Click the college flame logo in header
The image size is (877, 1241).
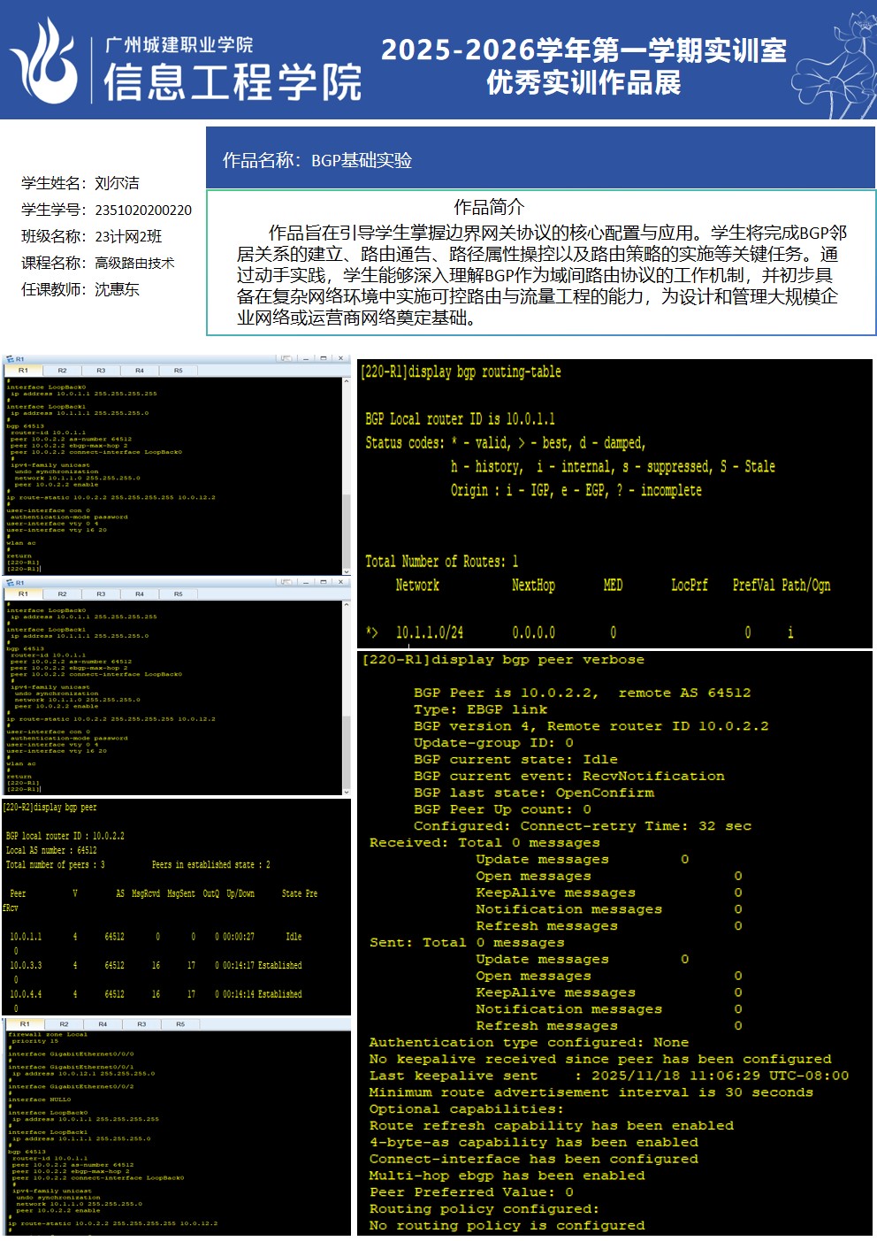tap(44, 62)
